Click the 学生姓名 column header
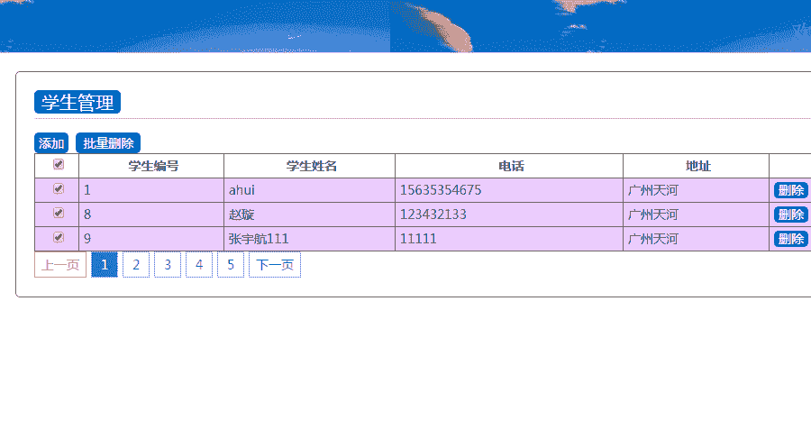Image resolution: width=811 pixels, height=429 pixels. [x=311, y=166]
